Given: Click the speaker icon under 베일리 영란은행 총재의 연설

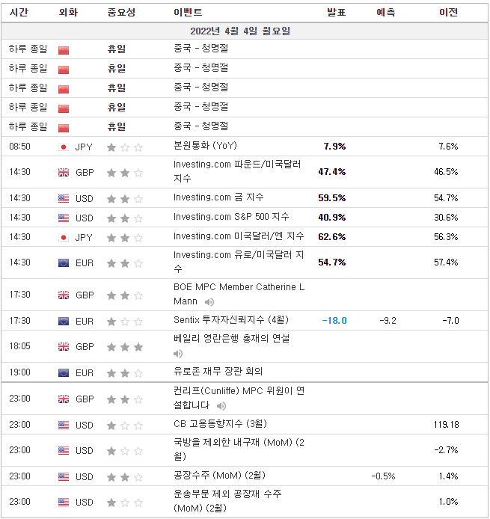Looking at the screenshot, I should click(x=178, y=354).
